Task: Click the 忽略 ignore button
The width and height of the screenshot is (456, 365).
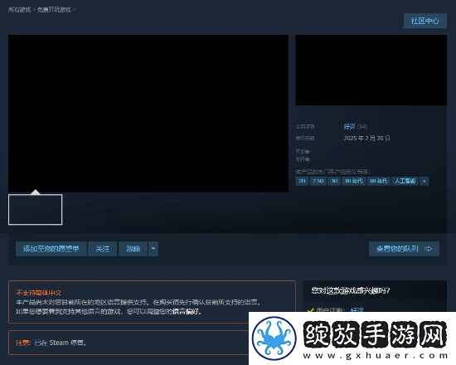Action: (133, 249)
